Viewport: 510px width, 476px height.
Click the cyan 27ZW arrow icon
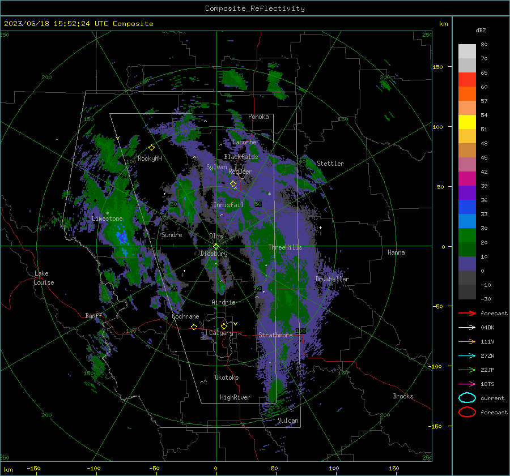pos(467,356)
